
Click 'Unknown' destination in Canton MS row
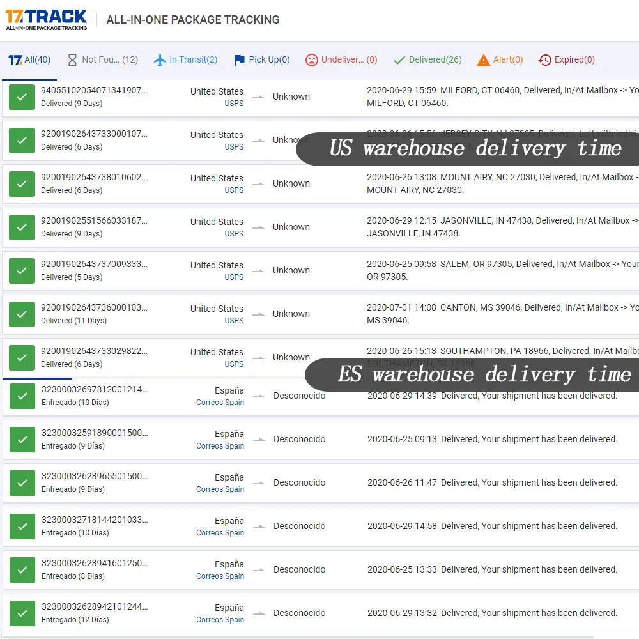pyautogui.click(x=291, y=314)
